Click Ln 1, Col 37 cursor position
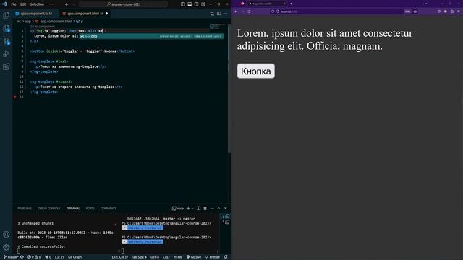Image resolution: width=463 pixels, height=260 pixels. click(x=120, y=257)
